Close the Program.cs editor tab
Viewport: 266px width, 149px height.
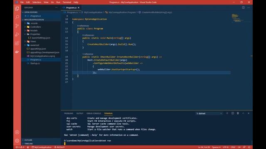pos(79,7)
